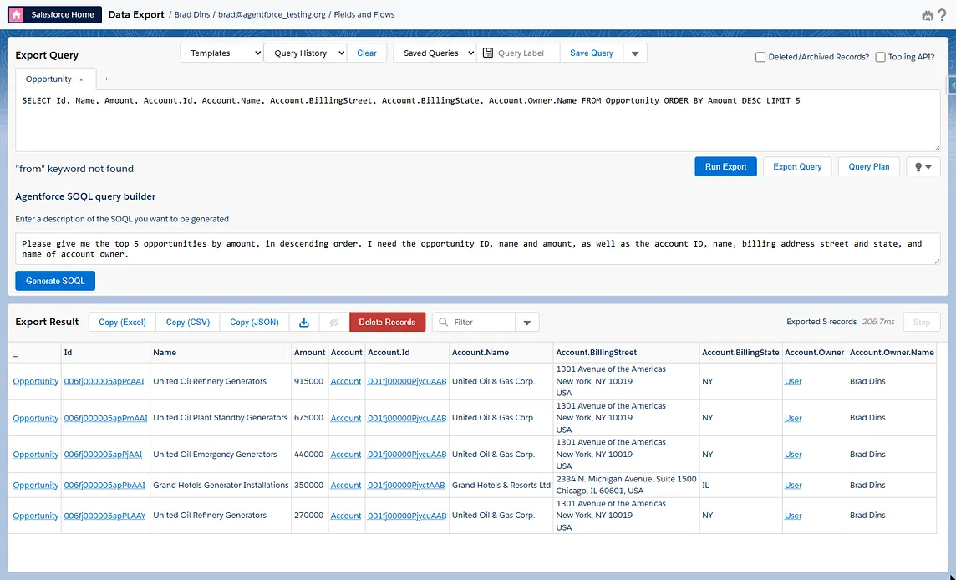The width and height of the screenshot is (956, 580).
Task: Open Id link 006fj000005apPcAAI
Action: point(104,381)
